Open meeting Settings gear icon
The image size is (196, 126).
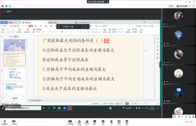(x=127, y=122)
